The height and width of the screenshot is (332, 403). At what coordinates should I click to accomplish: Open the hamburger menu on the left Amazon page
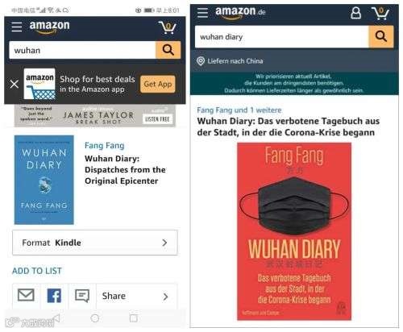point(17,27)
